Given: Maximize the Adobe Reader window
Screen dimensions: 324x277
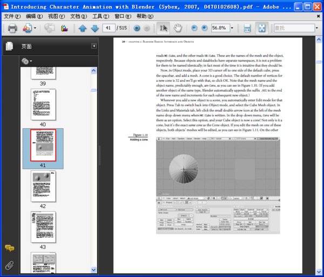Looking at the screenshot, I should (308, 7).
